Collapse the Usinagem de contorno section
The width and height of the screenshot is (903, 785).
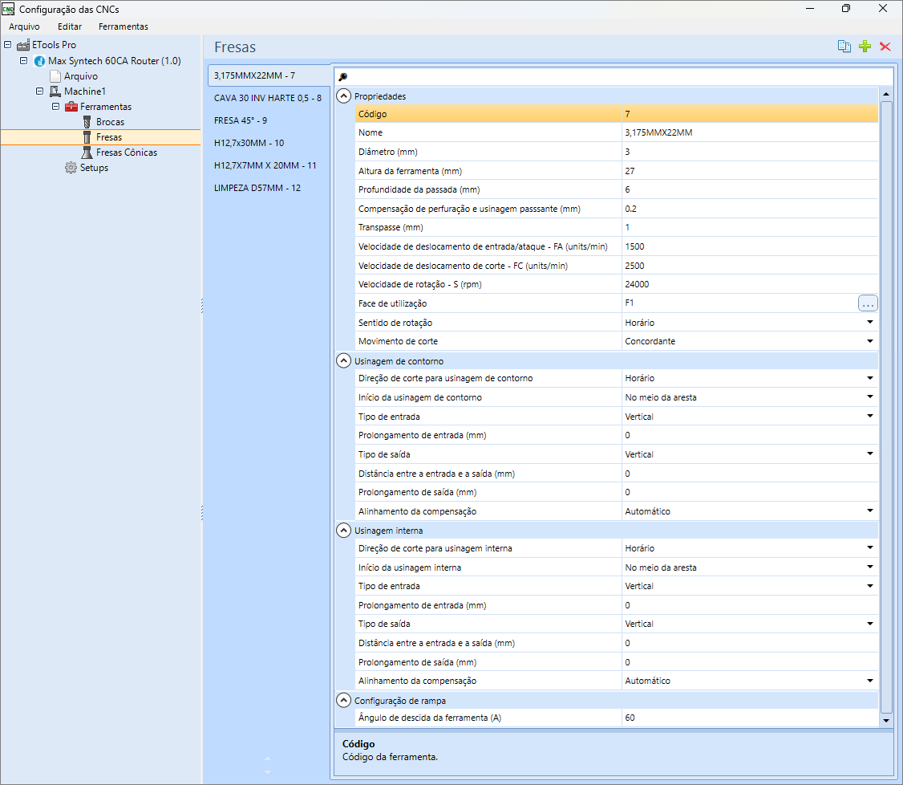[x=343, y=361]
